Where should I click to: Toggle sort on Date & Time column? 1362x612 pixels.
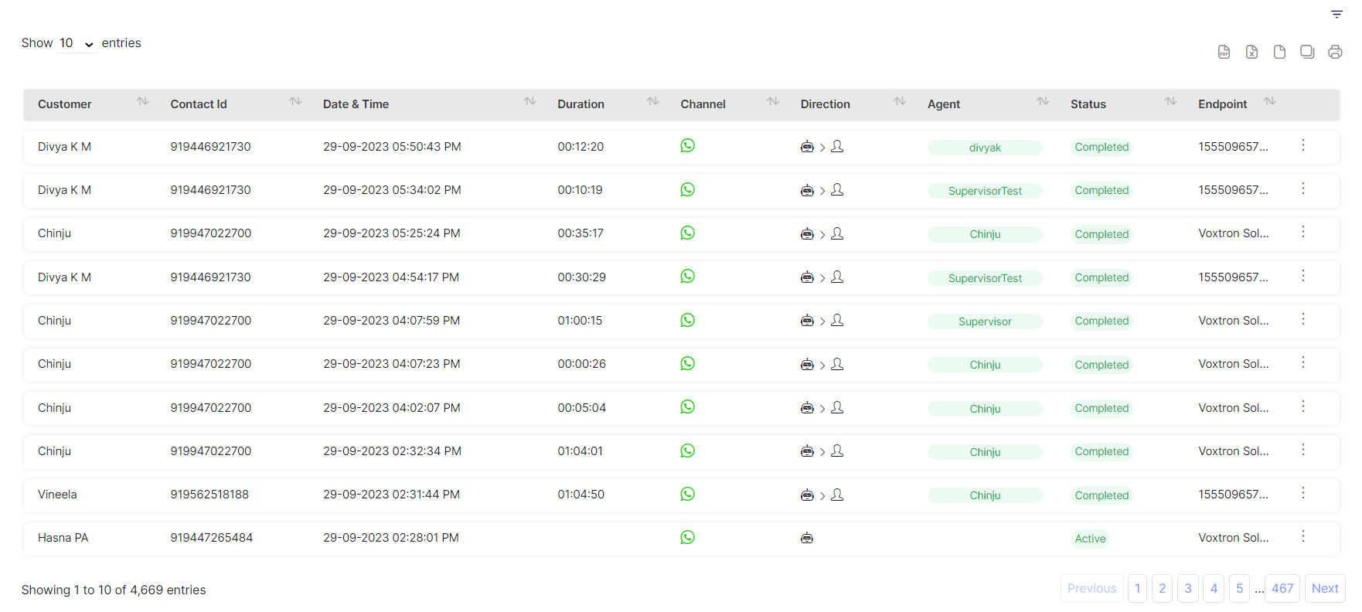click(529, 102)
